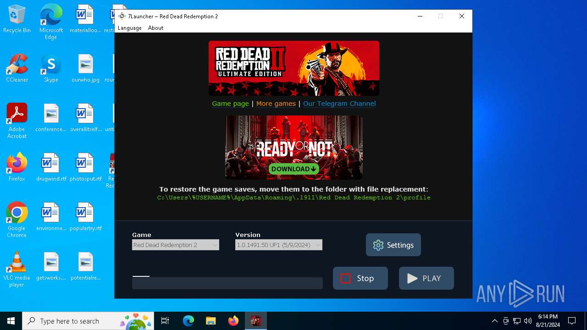Screen dimensions: 587x330
Task: Select Skype desktop icon
Action: pos(51,68)
